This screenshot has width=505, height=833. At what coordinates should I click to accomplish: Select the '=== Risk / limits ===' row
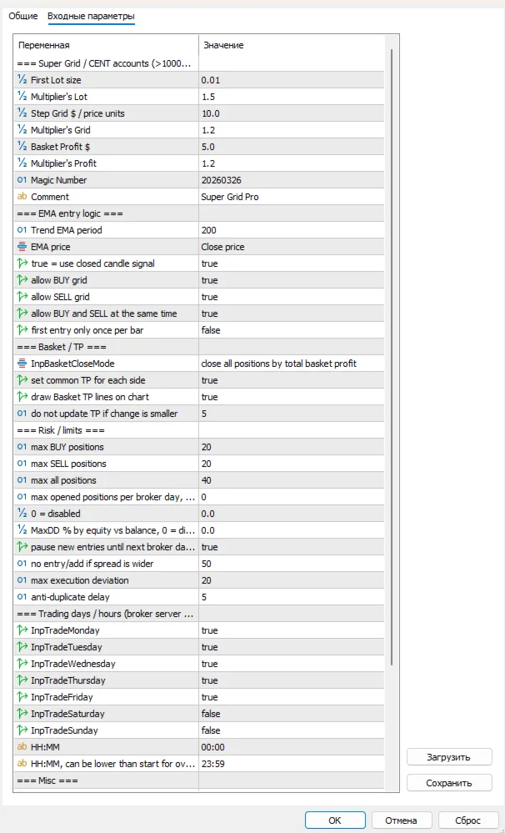click(x=198, y=430)
